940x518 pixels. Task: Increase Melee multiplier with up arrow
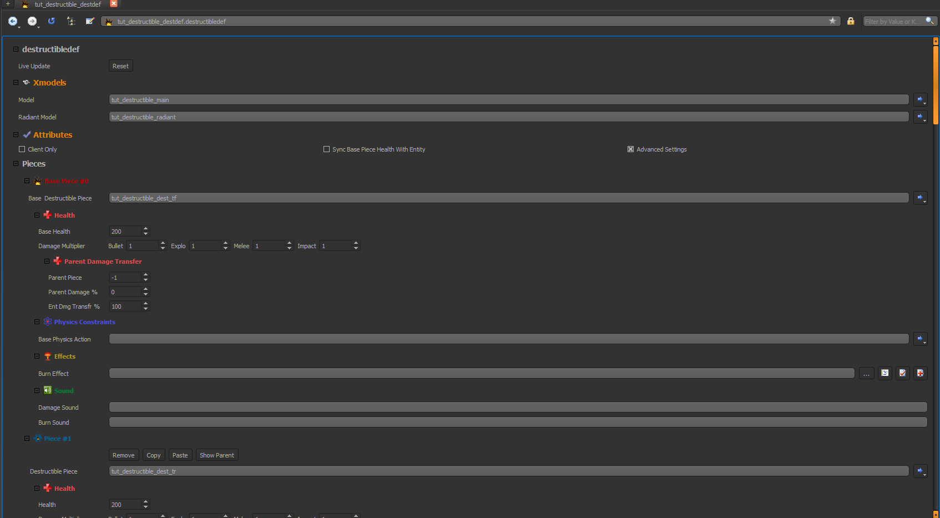(289, 243)
